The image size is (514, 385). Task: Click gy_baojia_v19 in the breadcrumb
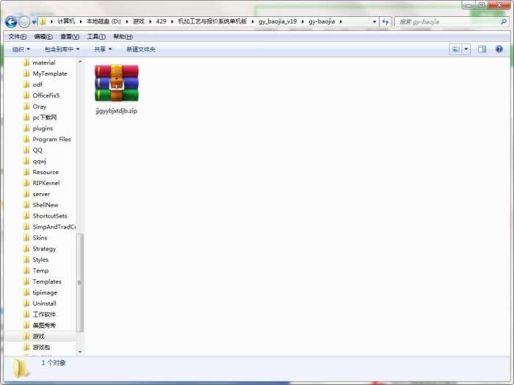coord(278,21)
